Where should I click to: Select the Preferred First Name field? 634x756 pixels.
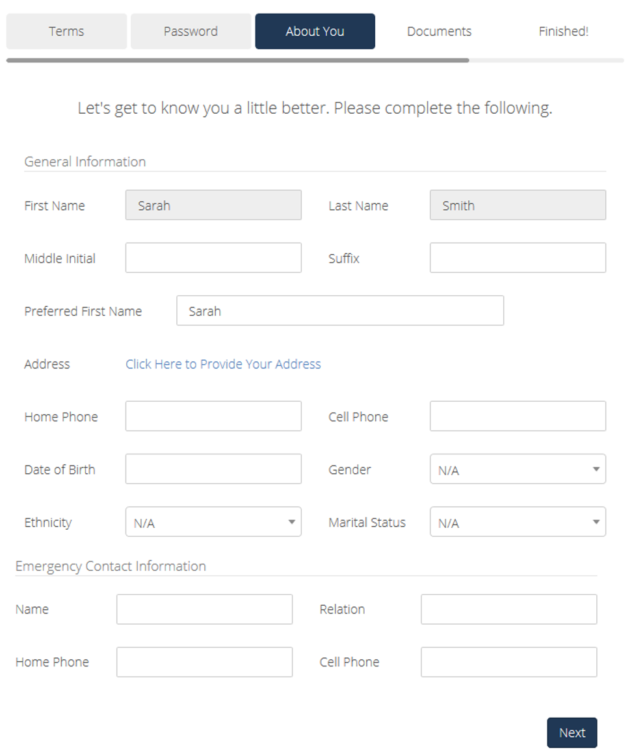tap(340, 311)
